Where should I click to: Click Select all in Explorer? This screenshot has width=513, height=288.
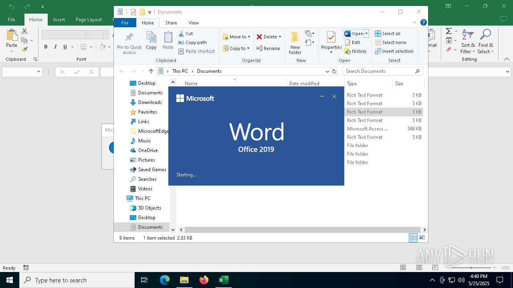click(x=388, y=34)
